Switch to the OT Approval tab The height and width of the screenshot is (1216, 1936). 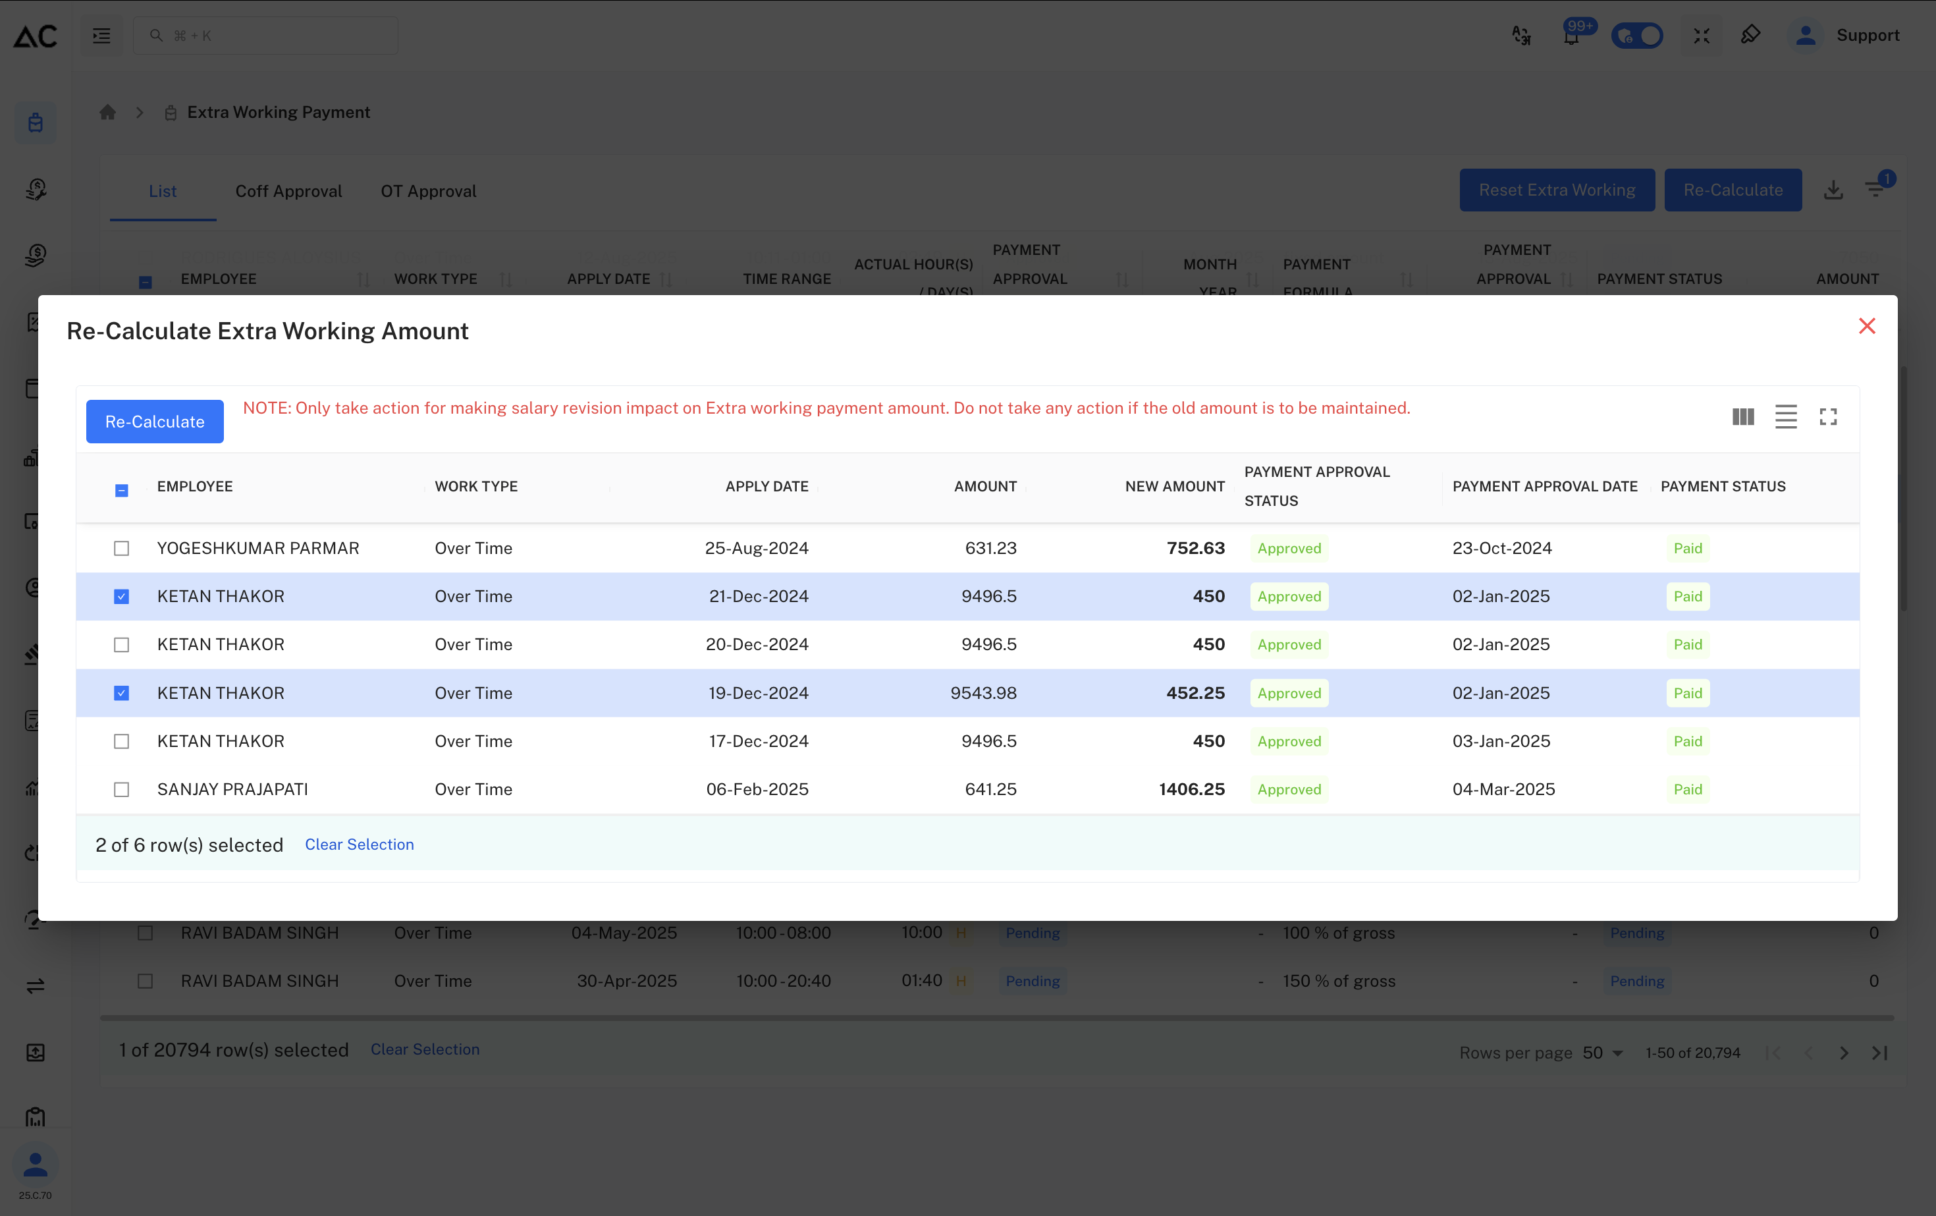click(x=428, y=190)
